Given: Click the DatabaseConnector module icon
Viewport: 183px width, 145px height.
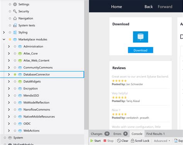Looking at the screenshot, I should click(x=20, y=74).
